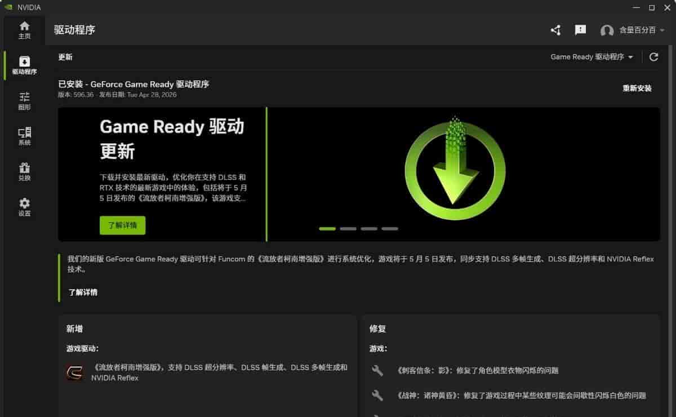Select the Drivers (驱动程序) sidebar icon
Viewport: 676px width, 417px height.
point(24,65)
